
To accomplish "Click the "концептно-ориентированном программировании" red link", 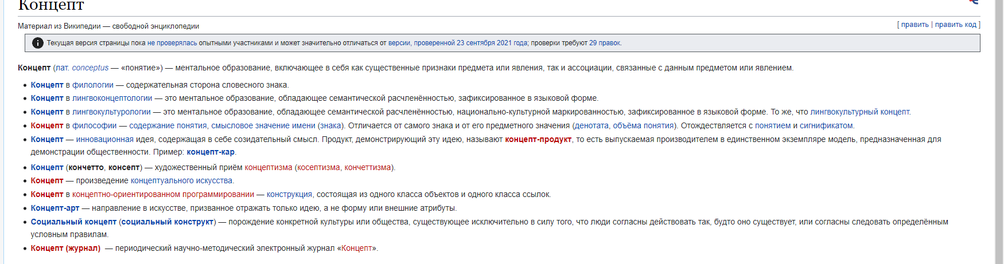I will point(163,194).
